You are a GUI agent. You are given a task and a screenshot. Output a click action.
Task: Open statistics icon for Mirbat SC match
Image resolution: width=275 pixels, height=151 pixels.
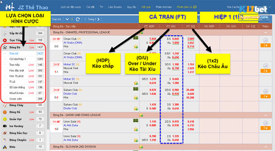point(266,66)
